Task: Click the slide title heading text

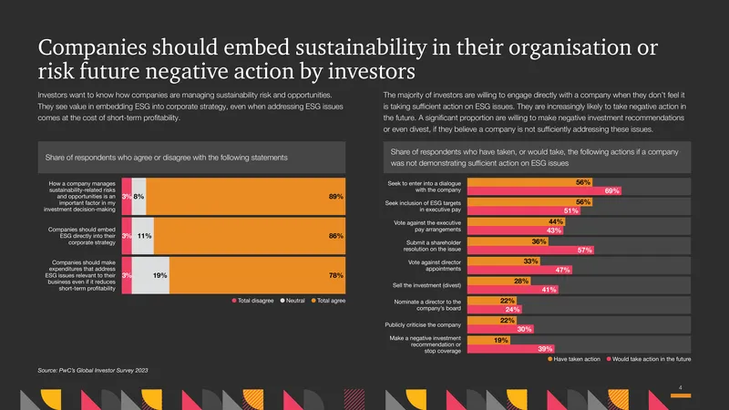Action: coord(348,59)
